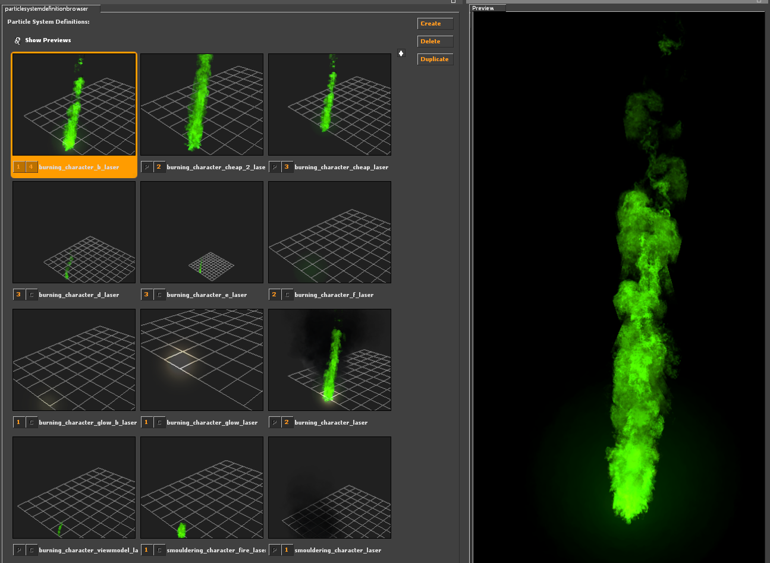Select the Preview tab
770x563 pixels.
click(487, 8)
